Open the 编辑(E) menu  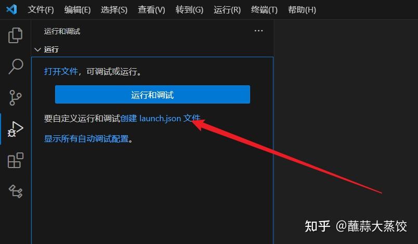77,10
